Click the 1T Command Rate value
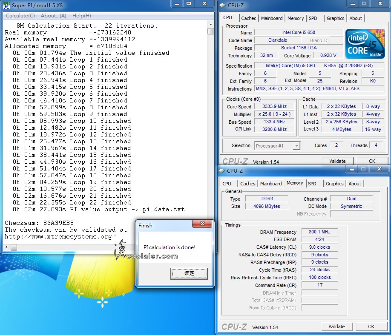Viewport: 391px width, 335px height. click(x=319, y=285)
